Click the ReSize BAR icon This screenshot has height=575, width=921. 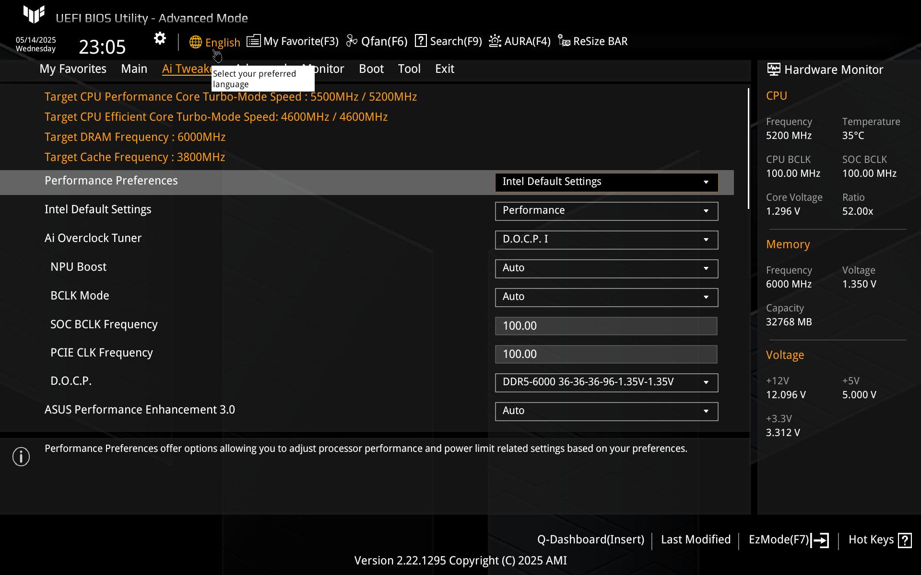coord(564,41)
